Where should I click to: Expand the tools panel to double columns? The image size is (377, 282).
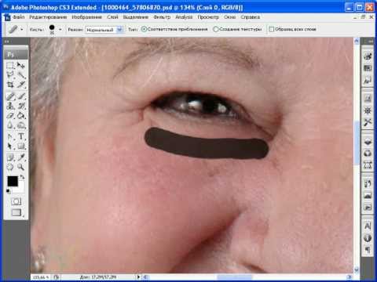(x=7, y=42)
